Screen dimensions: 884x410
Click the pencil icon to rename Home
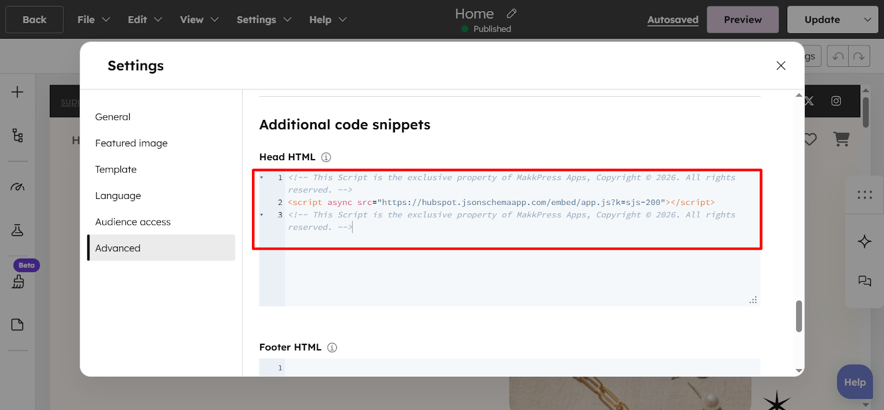512,13
